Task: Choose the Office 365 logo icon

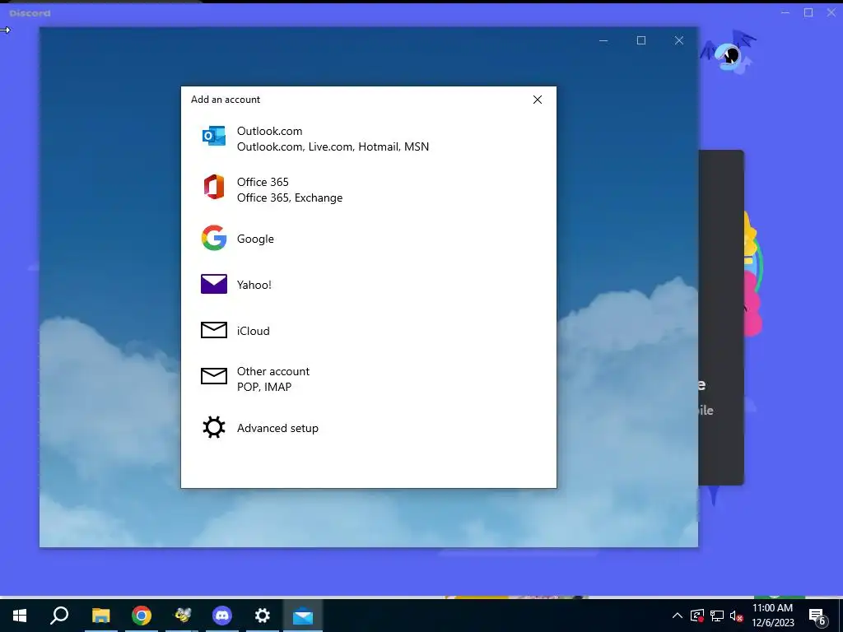Action: [213, 187]
